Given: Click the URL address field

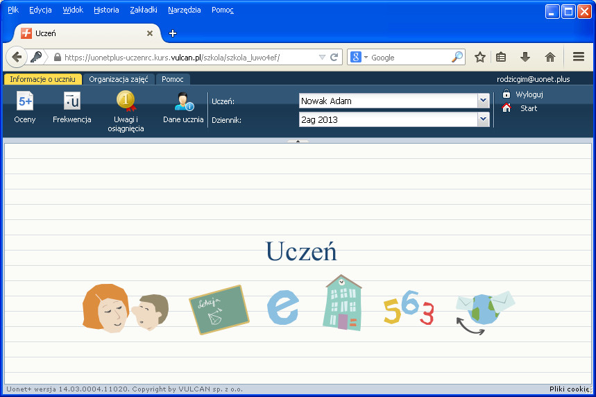Looking at the screenshot, I should click(x=190, y=58).
